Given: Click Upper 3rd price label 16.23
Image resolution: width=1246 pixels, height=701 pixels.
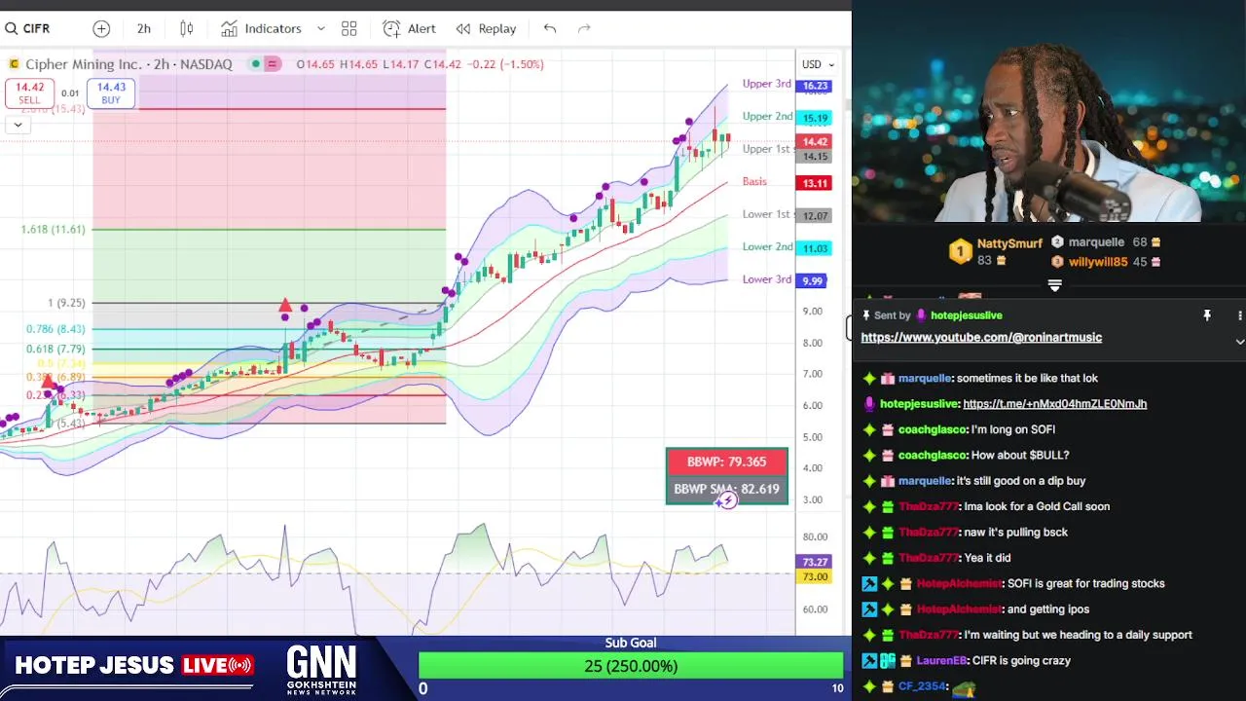Looking at the screenshot, I should 813,86.
